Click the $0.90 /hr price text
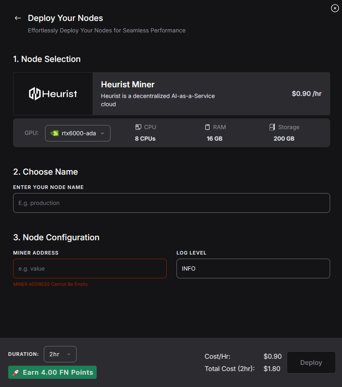The image size is (342, 387). tap(306, 93)
